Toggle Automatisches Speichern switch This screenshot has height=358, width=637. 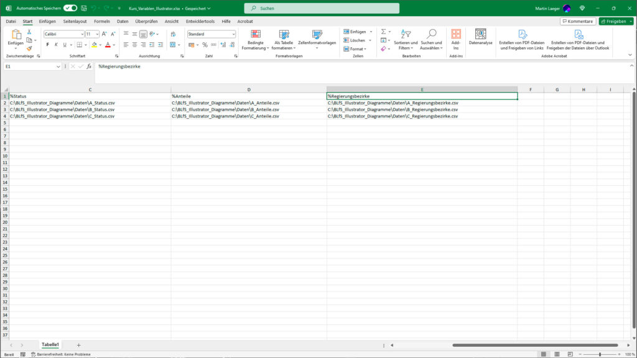[x=70, y=8]
